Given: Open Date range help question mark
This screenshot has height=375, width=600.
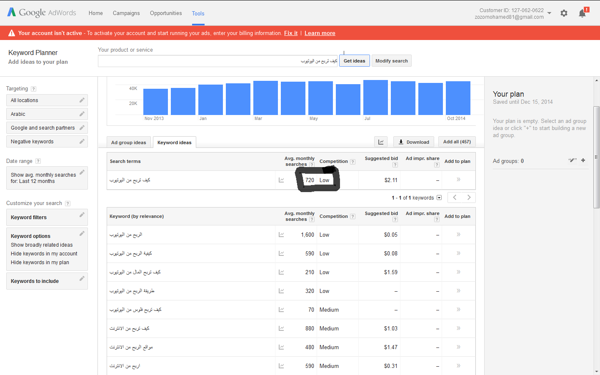Looking at the screenshot, I should [x=38, y=161].
